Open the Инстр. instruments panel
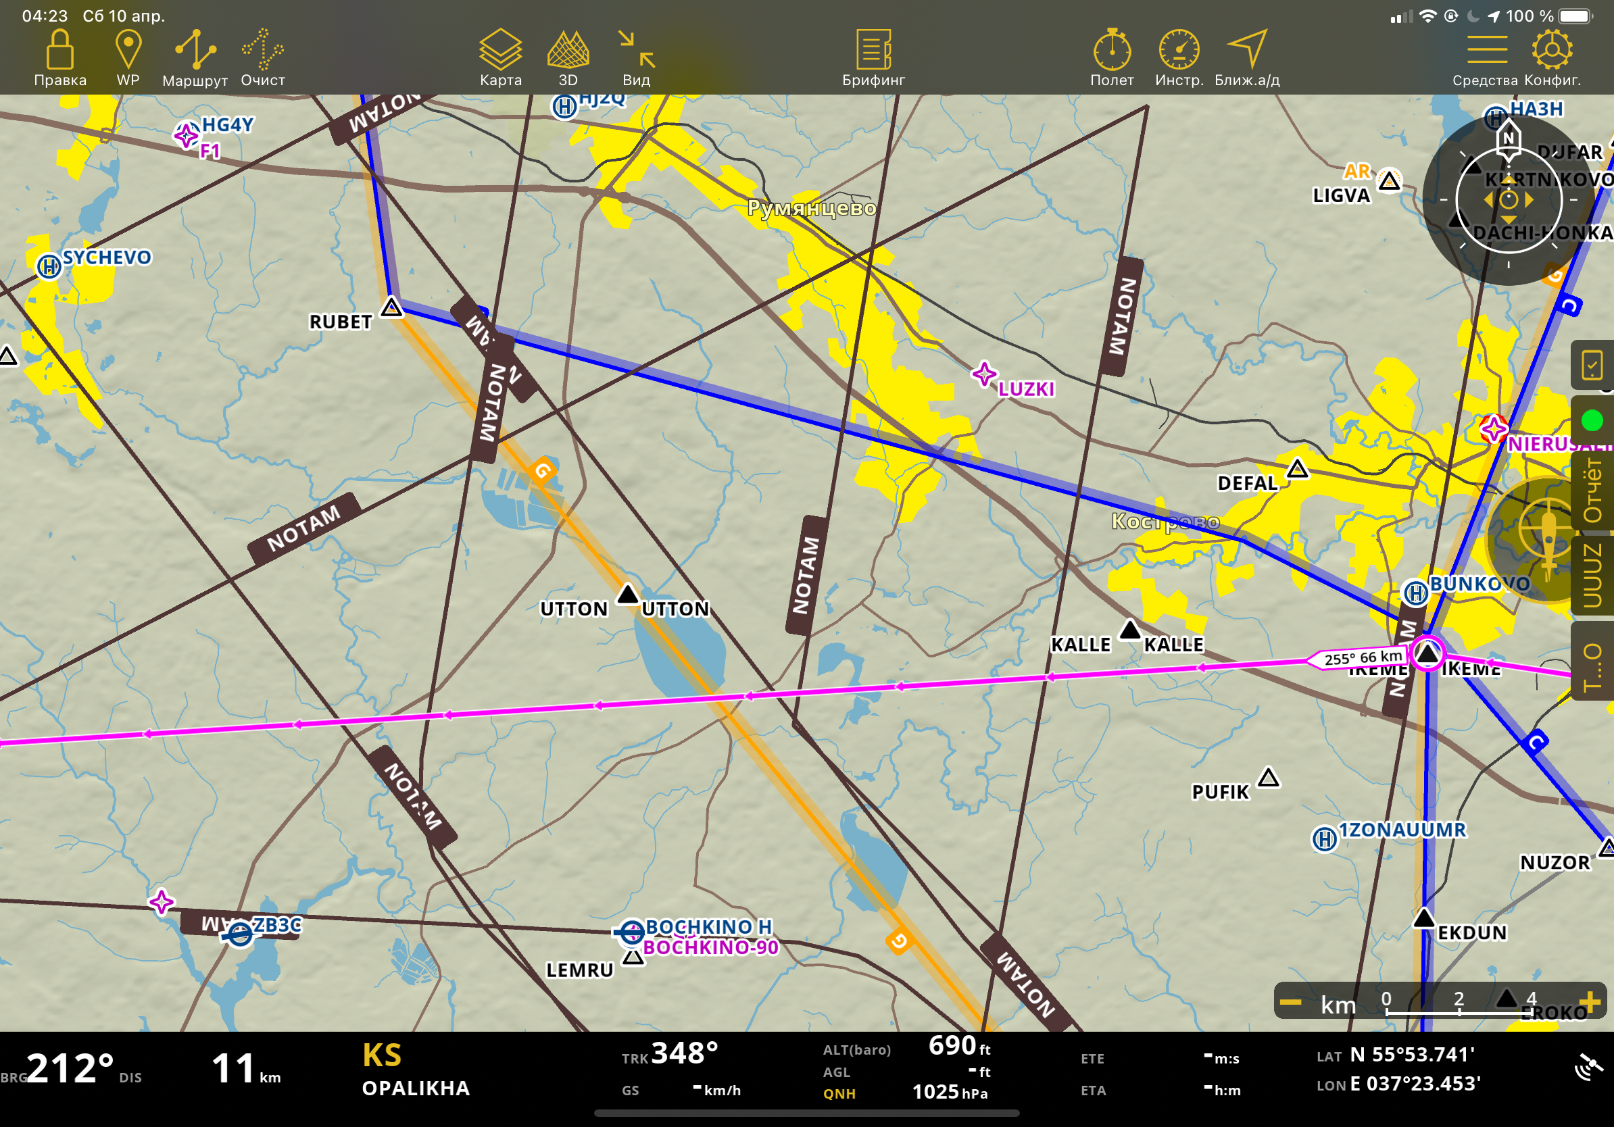Screen dimensions: 1614x1127 [1179, 51]
